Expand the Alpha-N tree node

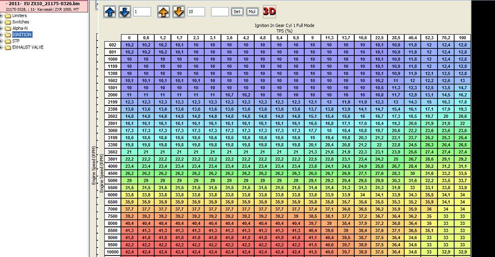[1, 28]
